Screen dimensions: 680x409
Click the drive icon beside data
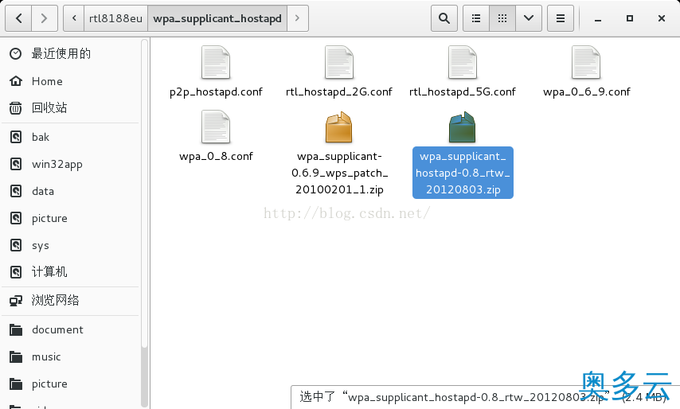click(x=16, y=191)
